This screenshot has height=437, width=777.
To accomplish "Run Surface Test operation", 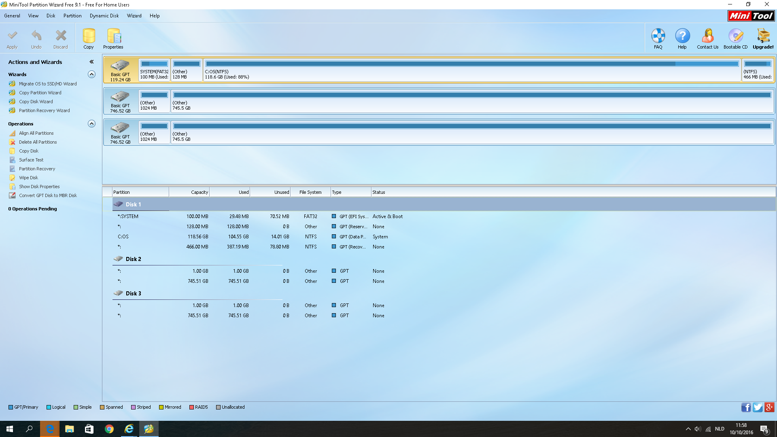I will tap(31, 160).
